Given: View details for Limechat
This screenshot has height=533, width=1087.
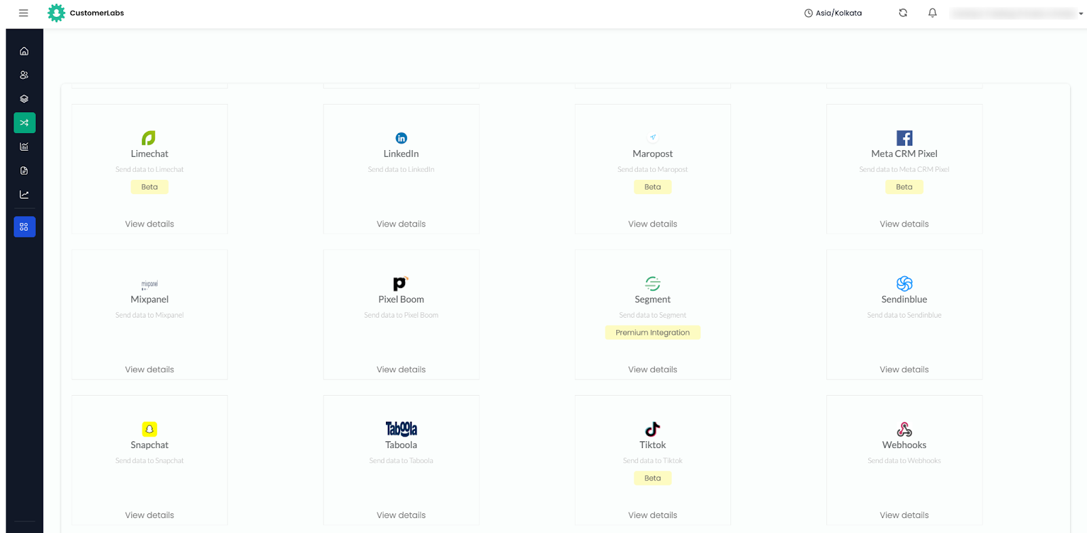Looking at the screenshot, I should click(149, 224).
